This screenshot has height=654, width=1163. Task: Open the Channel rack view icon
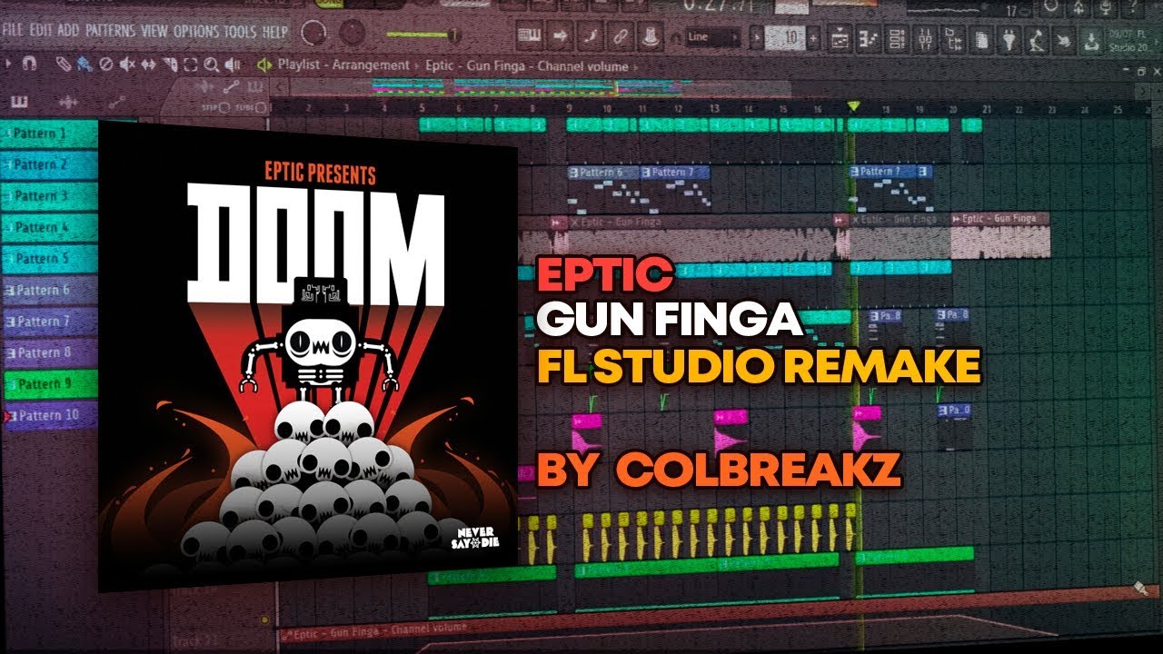click(897, 38)
